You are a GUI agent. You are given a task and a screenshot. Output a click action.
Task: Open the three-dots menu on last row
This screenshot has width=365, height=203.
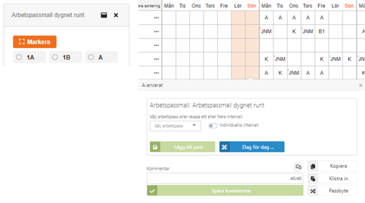156,73
